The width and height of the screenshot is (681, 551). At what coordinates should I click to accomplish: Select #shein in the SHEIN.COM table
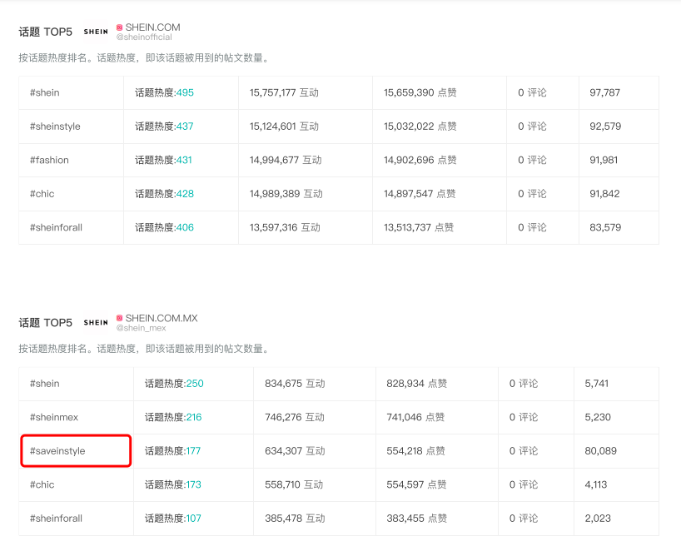point(45,92)
